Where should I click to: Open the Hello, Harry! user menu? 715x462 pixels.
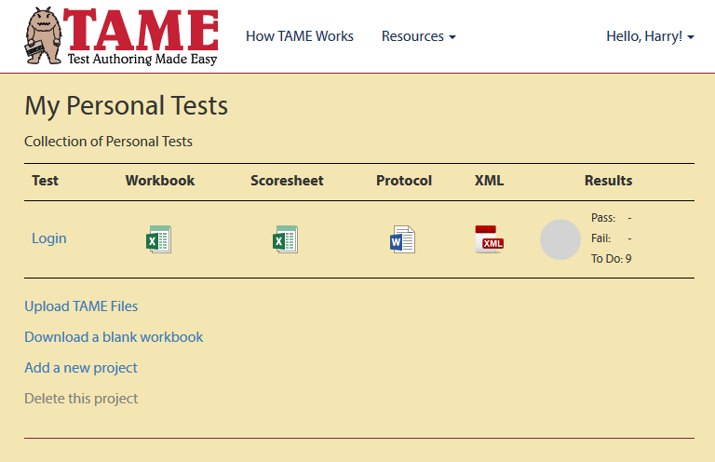650,36
